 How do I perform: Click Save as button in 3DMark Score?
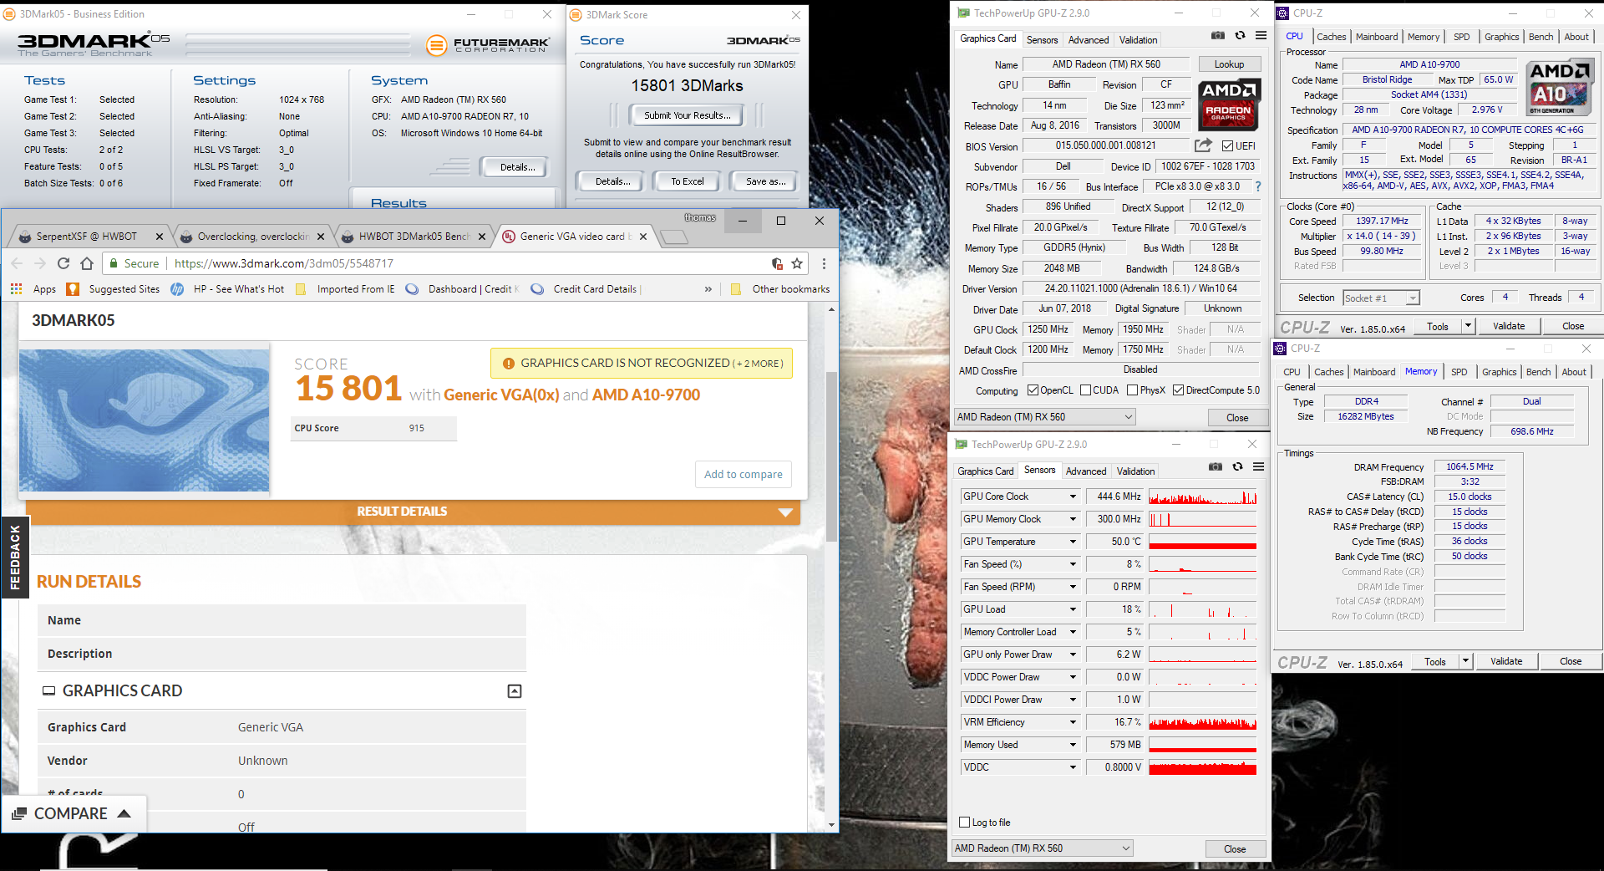tap(765, 181)
